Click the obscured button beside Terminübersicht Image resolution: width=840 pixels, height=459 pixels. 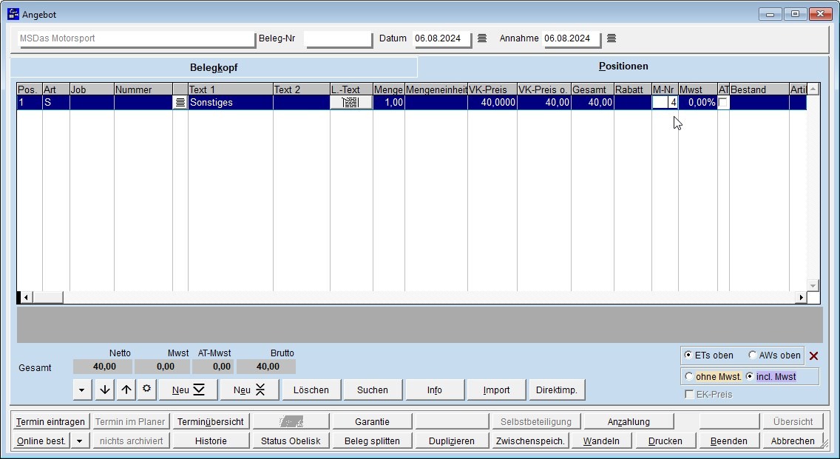pyautogui.click(x=291, y=422)
